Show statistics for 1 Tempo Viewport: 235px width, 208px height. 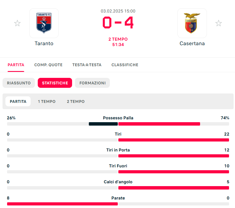pos(47,101)
